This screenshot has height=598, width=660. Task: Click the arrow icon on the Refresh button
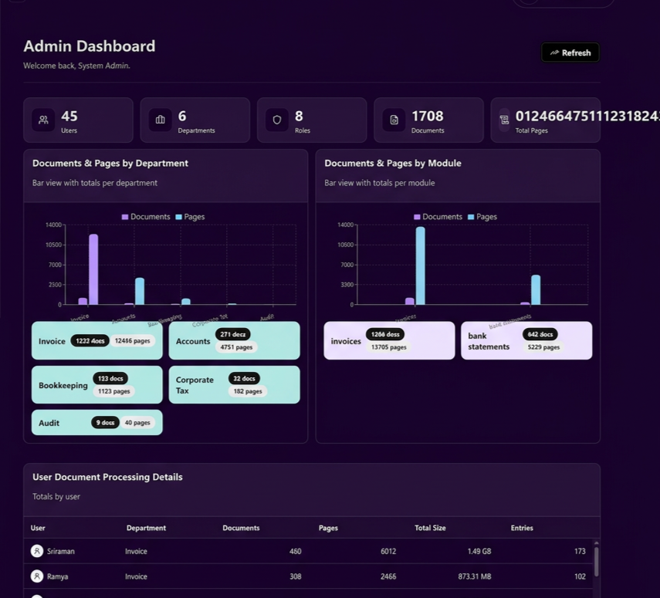point(553,52)
